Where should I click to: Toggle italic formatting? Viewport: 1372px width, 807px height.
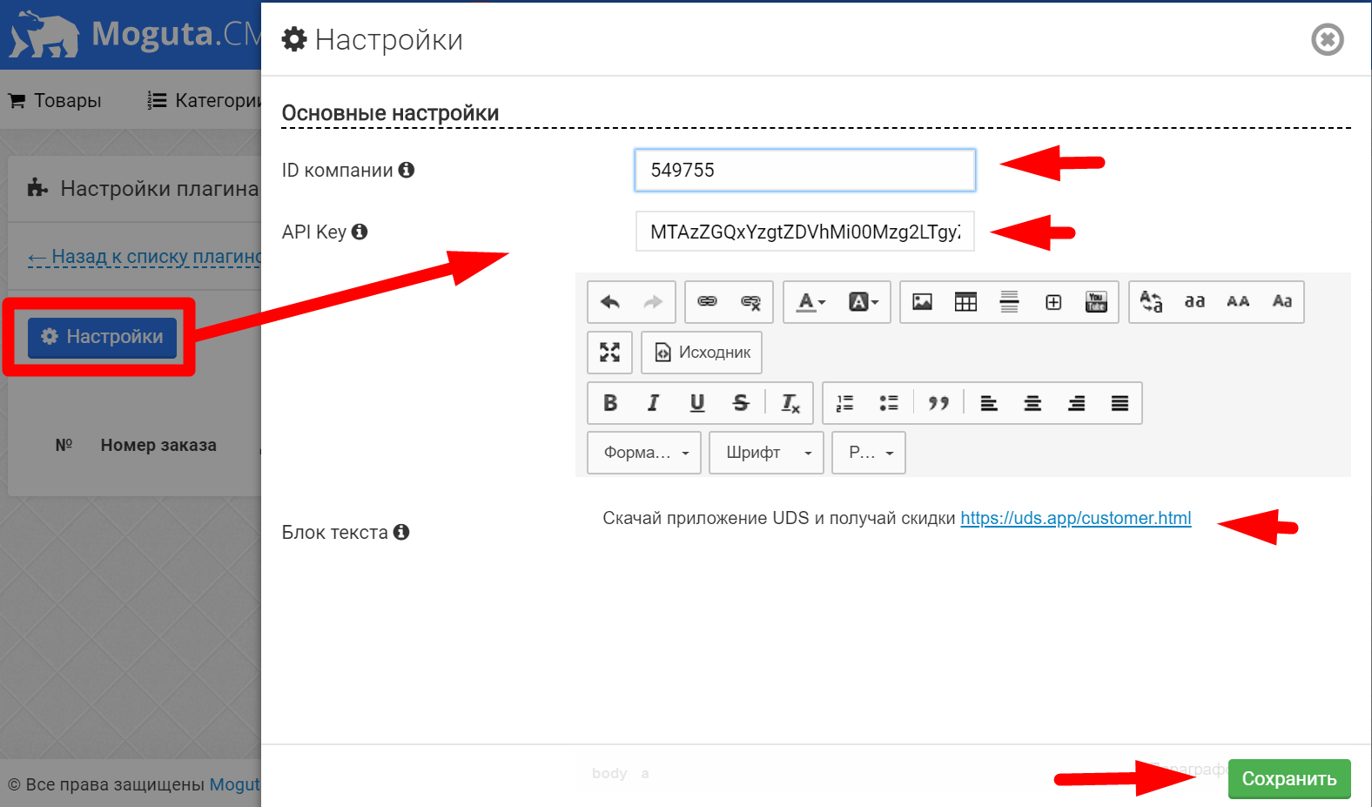(x=653, y=403)
